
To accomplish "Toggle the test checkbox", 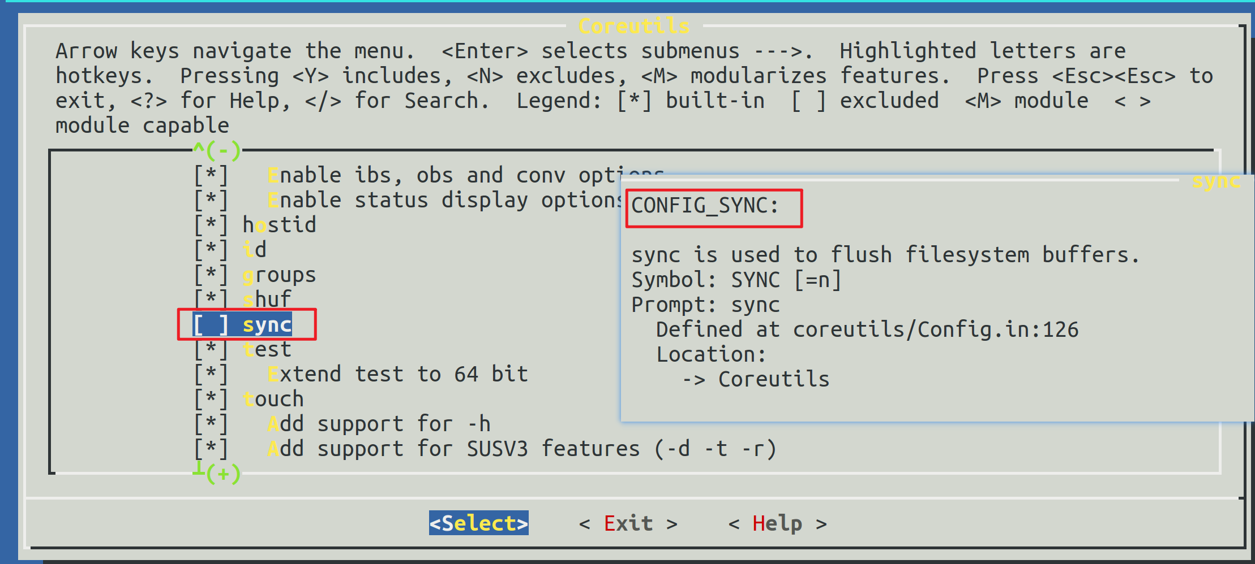I will [211, 349].
